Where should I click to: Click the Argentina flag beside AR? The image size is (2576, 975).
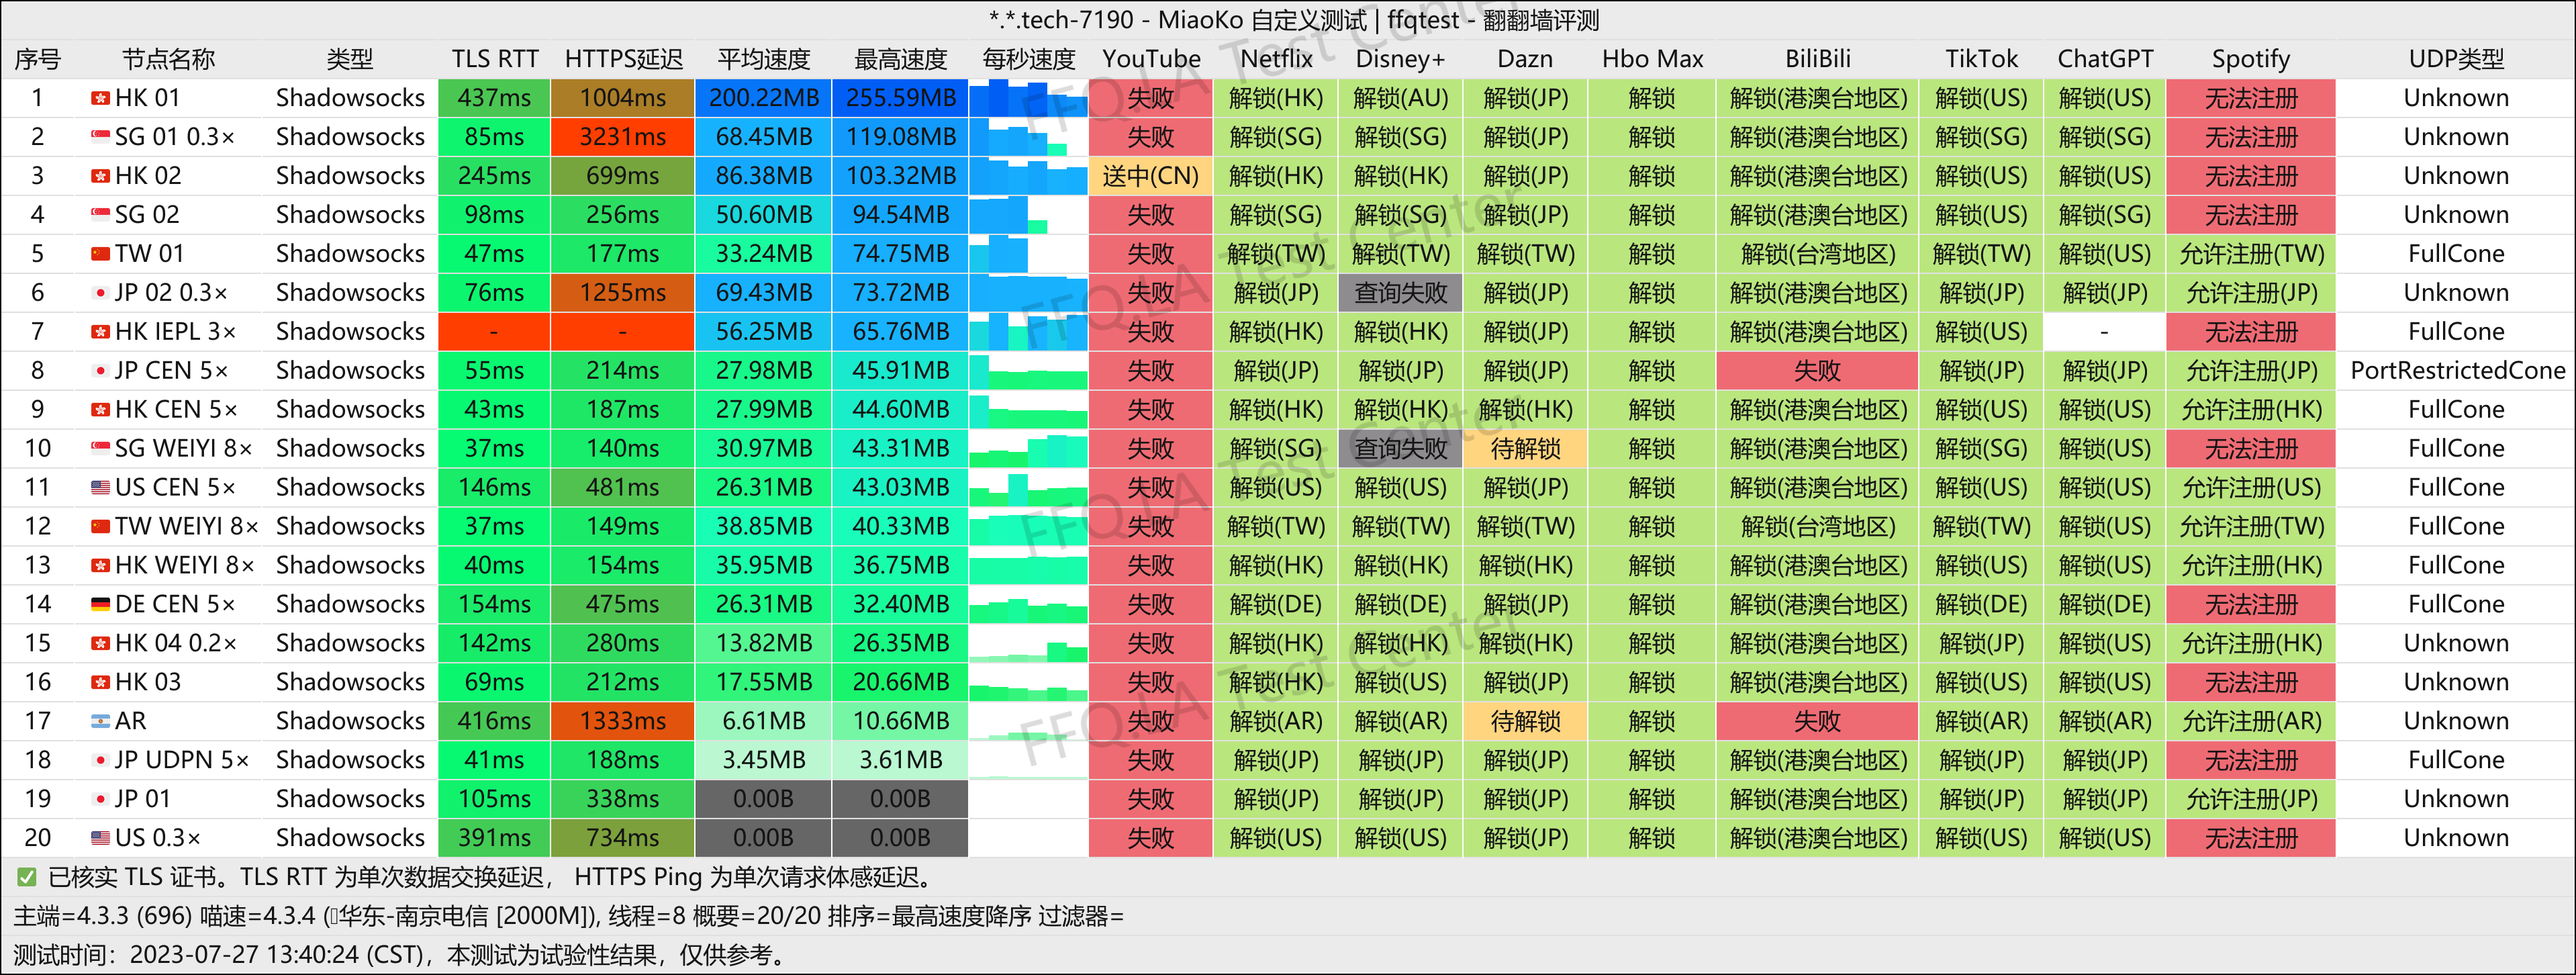pyautogui.click(x=100, y=722)
